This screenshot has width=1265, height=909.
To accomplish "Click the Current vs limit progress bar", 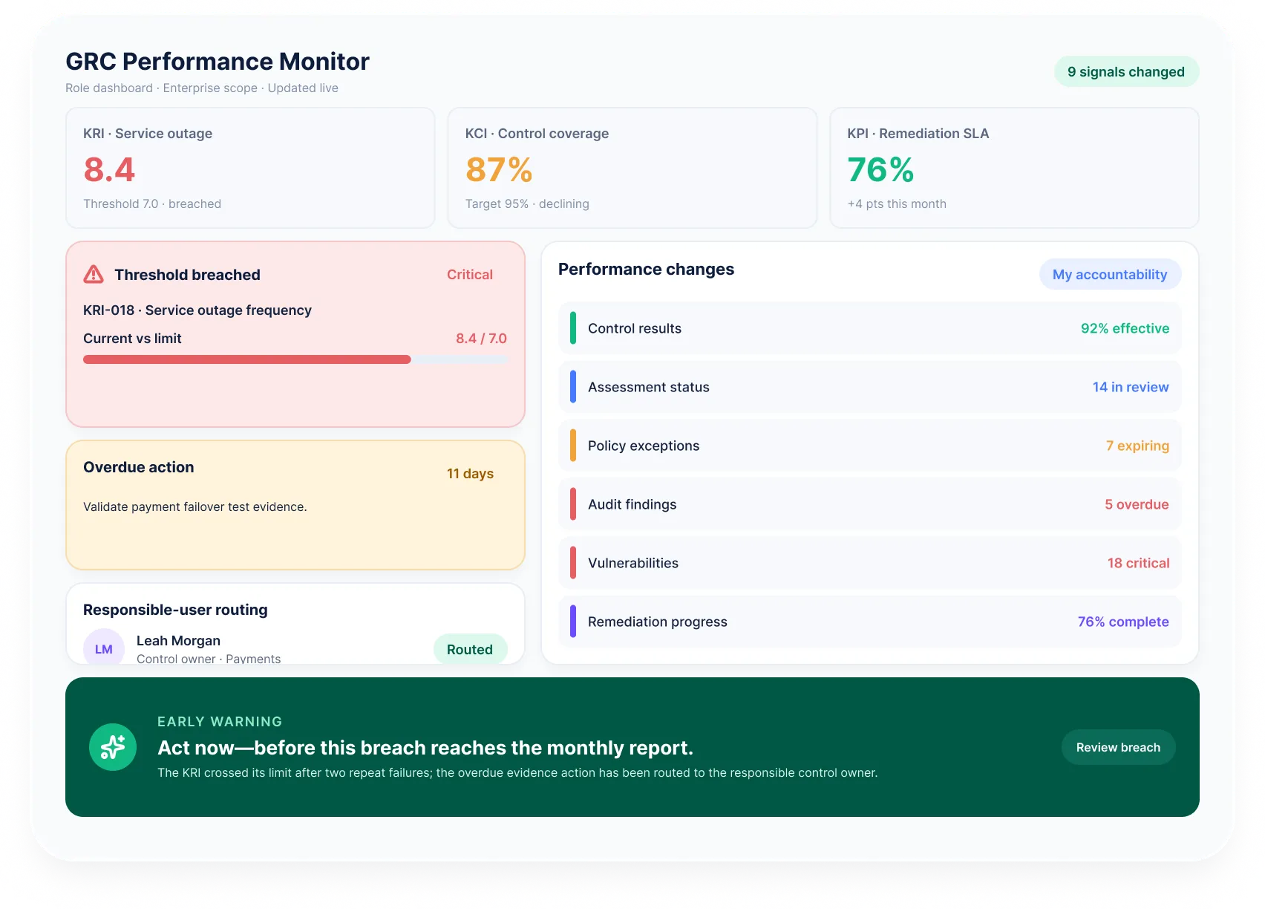I will click(295, 359).
